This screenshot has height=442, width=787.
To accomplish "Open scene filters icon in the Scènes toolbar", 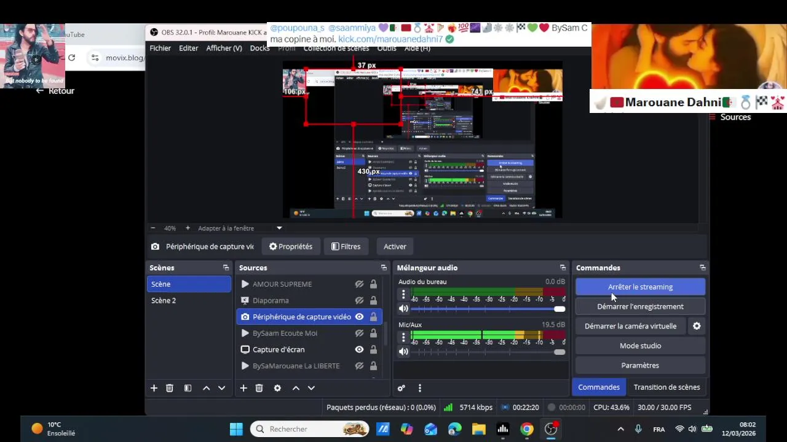I will 188,388.
